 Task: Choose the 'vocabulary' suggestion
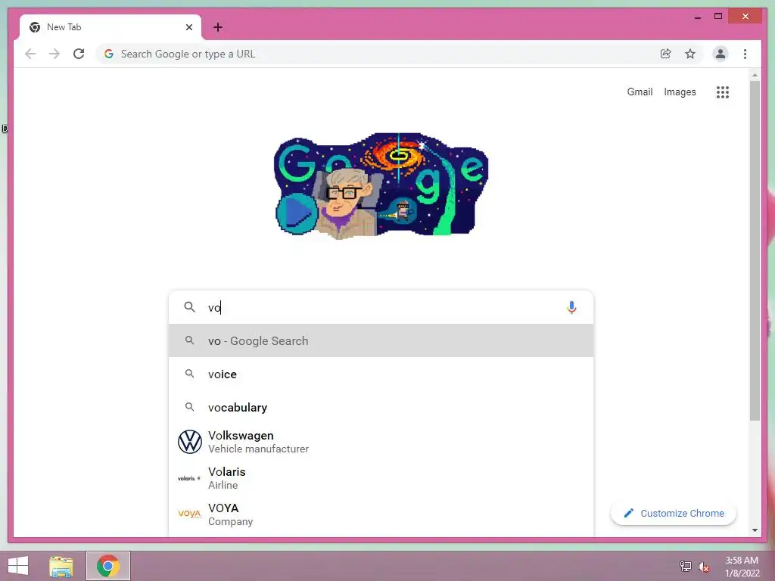coord(381,407)
